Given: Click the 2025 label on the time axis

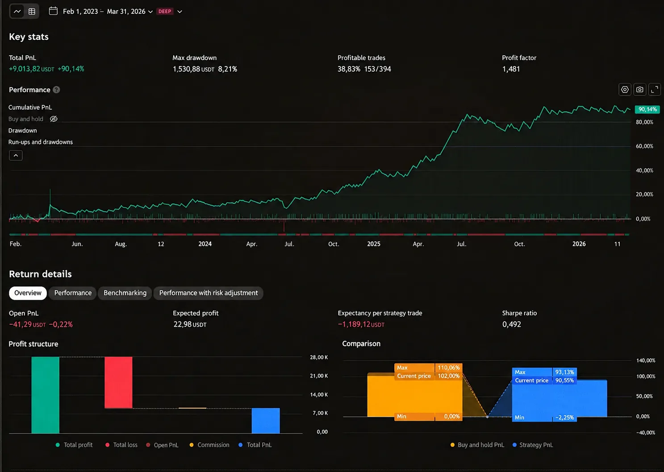Looking at the screenshot, I should pos(374,244).
